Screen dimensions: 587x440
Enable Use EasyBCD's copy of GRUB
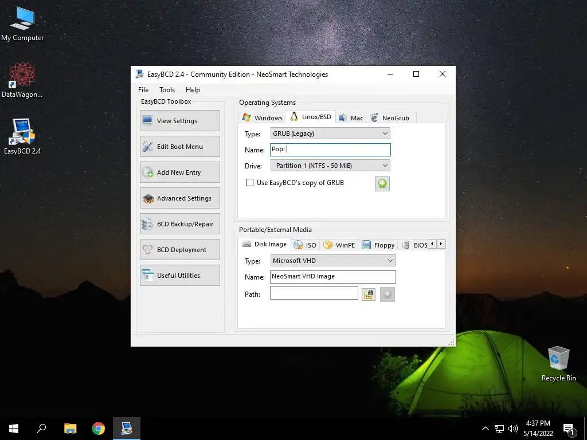click(x=249, y=183)
